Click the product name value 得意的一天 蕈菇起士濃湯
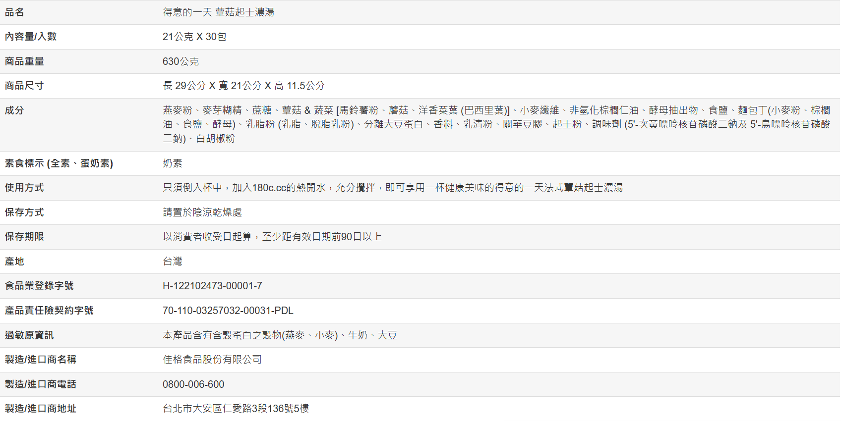 coord(218,12)
